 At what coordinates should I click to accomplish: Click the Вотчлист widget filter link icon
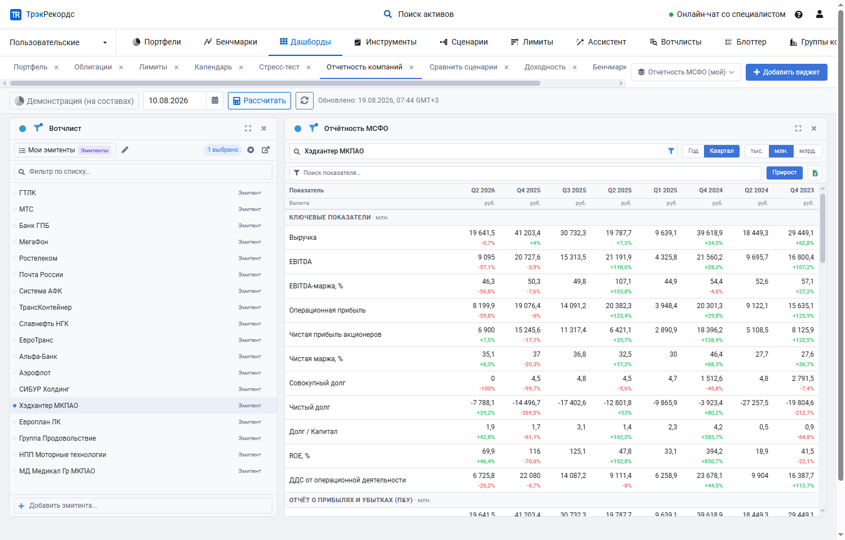(38, 128)
